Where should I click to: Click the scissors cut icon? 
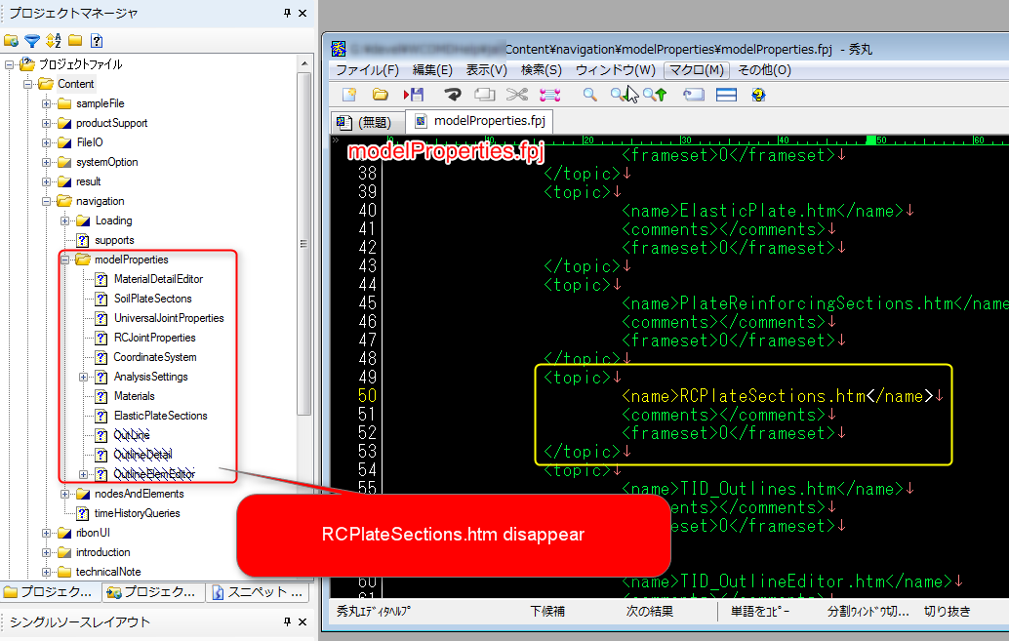(x=517, y=95)
